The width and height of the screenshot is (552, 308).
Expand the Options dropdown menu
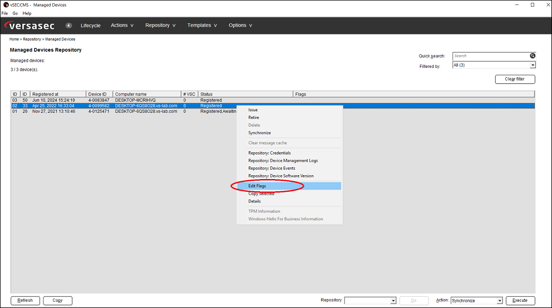[x=240, y=26]
